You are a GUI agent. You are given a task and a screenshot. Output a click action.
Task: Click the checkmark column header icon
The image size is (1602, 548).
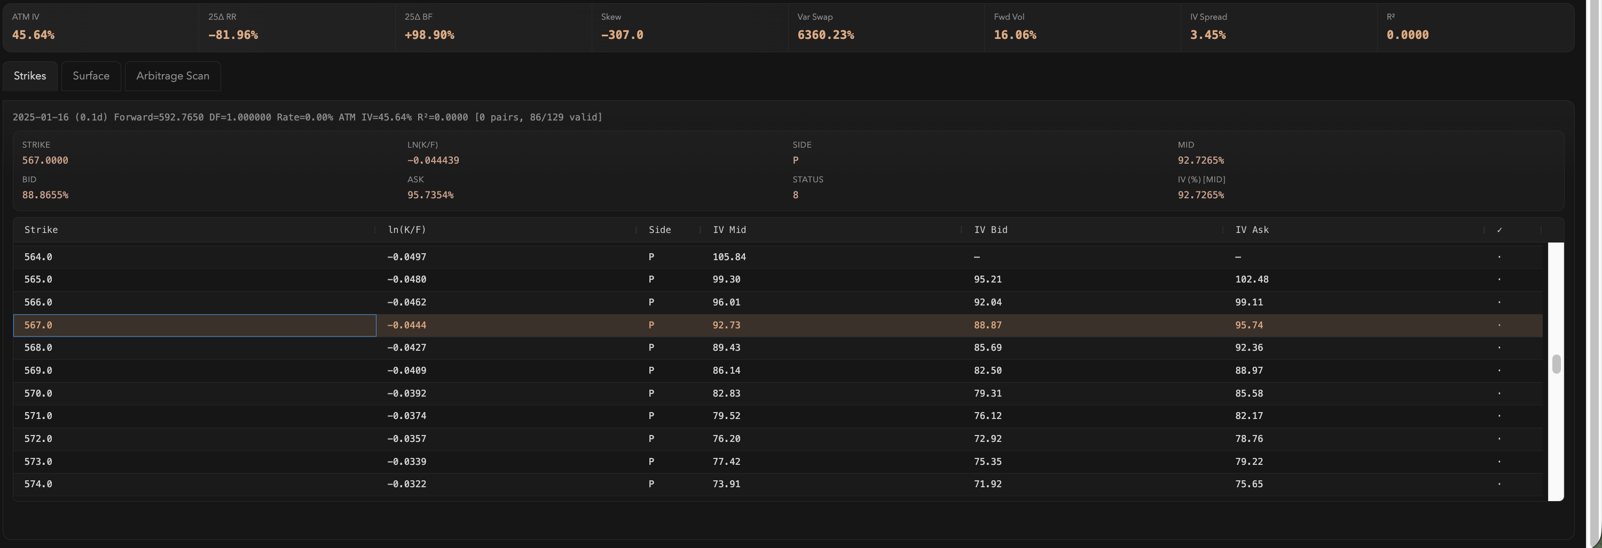point(1499,230)
